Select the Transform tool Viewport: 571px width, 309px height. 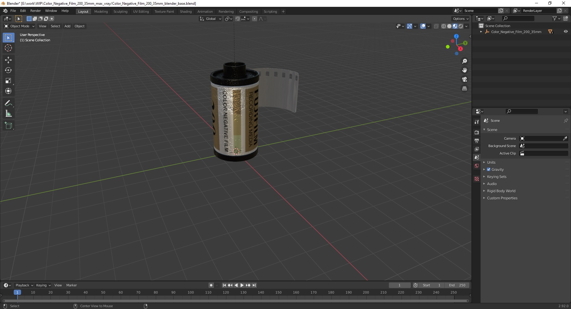pyautogui.click(x=8, y=91)
